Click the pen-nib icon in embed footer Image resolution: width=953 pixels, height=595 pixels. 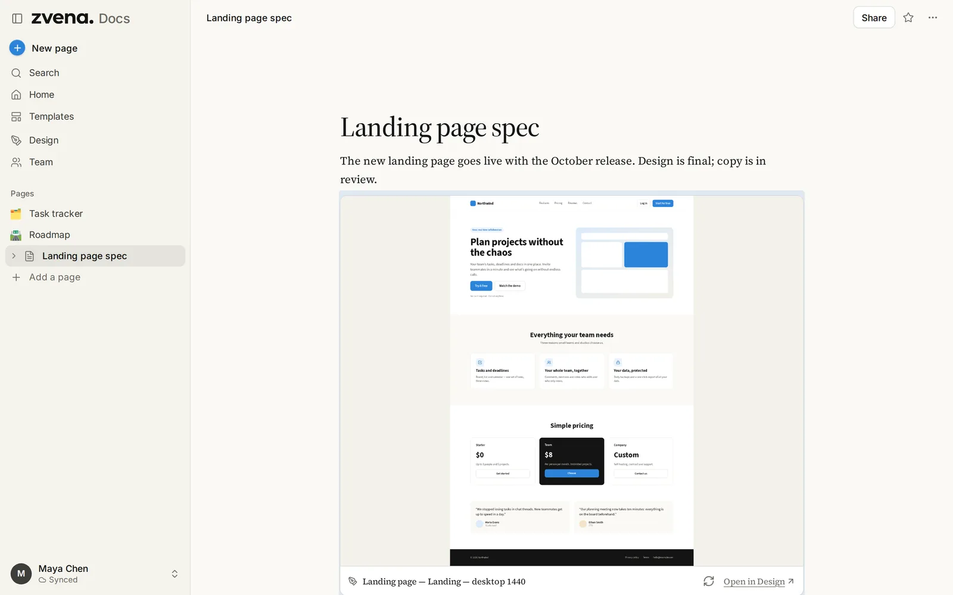click(x=353, y=581)
